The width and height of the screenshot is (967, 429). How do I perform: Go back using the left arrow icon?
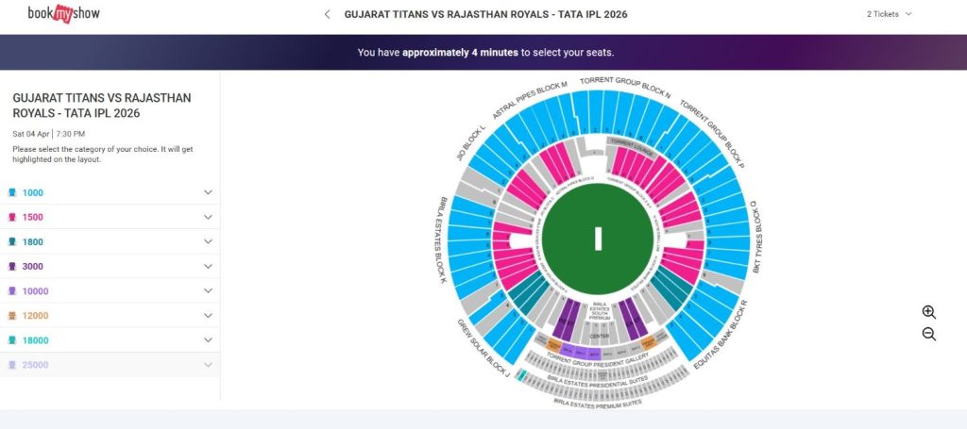[327, 14]
